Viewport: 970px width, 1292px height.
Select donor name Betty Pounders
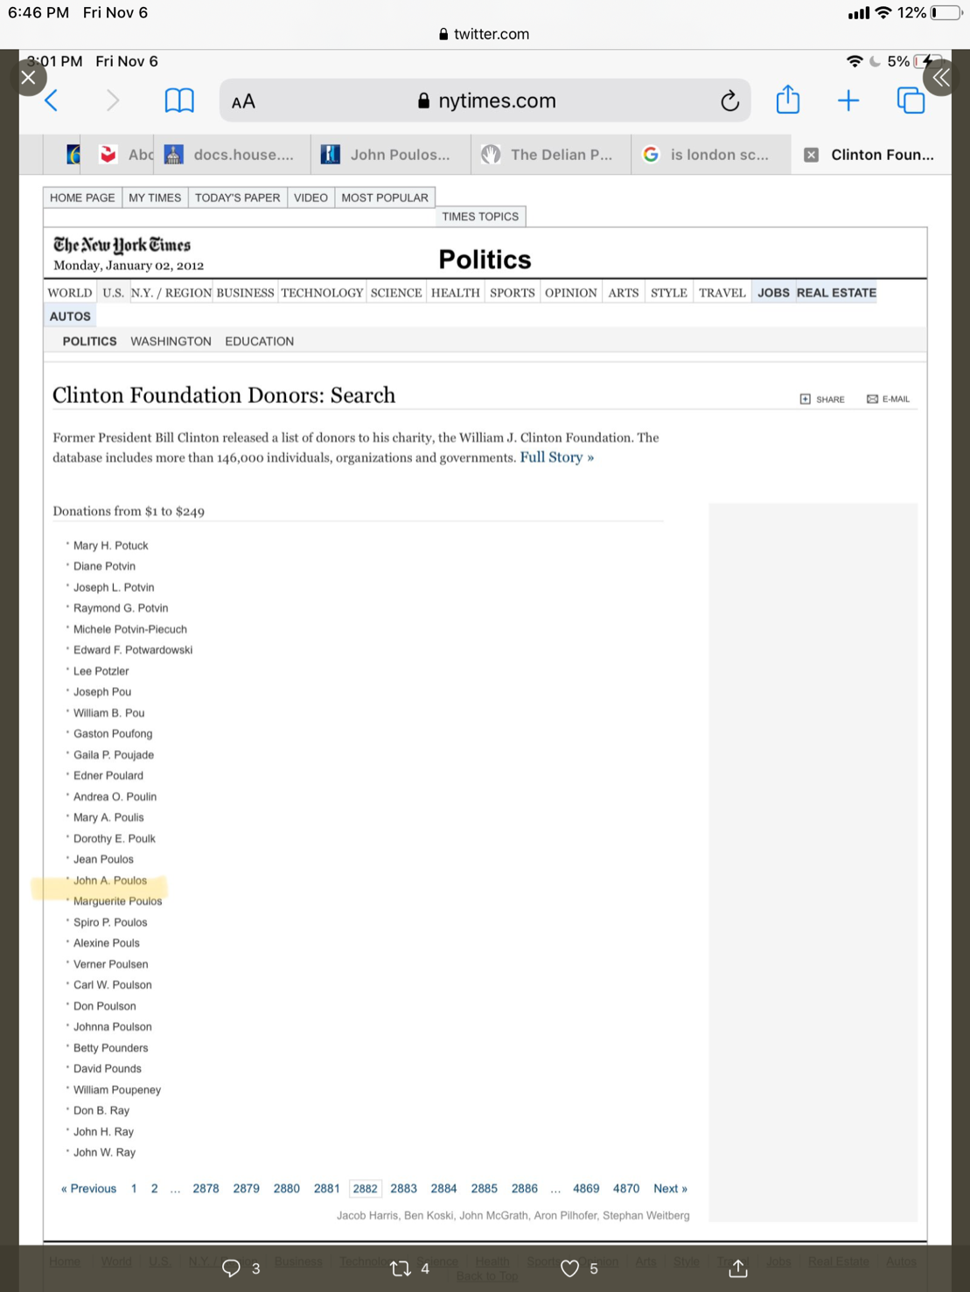(x=111, y=1048)
